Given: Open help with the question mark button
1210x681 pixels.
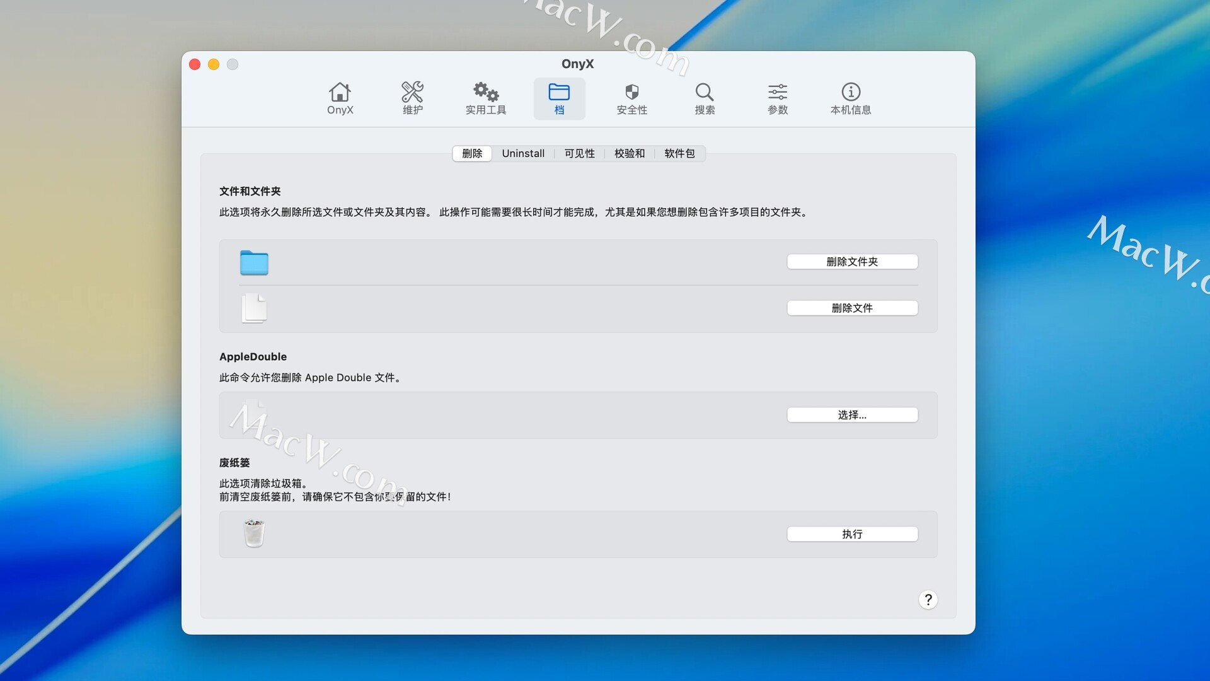Looking at the screenshot, I should point(928,600).
